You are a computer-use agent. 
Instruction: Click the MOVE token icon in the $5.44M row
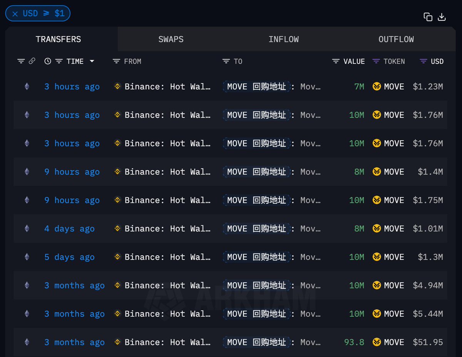click(x=377, y=314)
